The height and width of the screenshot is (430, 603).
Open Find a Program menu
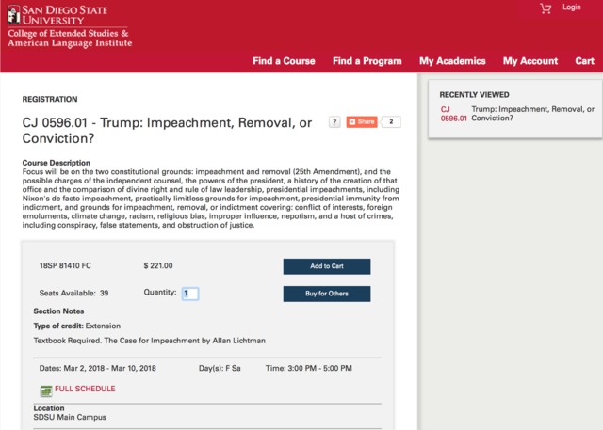tap(367, 61)
